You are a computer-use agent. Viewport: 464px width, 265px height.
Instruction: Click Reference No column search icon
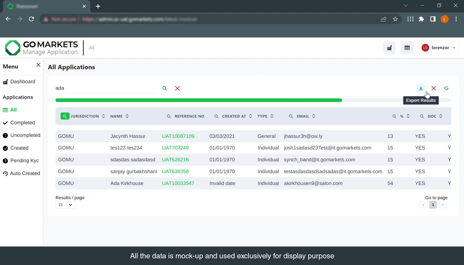pos(169,116)
